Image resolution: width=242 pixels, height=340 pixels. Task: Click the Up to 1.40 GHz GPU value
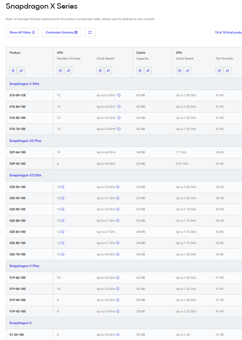coord(186,300)
